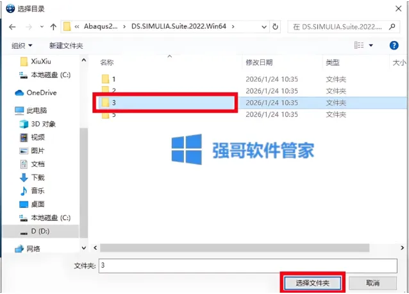Click 取消 button
409x294 pixels.
tap(372, 283)
